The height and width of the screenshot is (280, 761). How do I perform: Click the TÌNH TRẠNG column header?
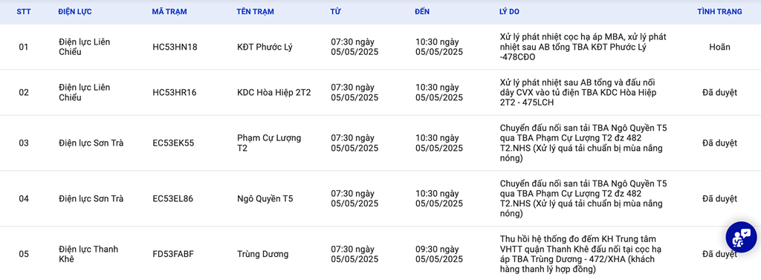click(719, 12)
